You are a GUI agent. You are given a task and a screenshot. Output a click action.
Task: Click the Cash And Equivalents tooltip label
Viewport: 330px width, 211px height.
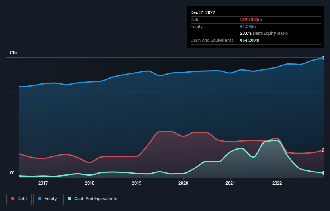[x=212, y=40]
